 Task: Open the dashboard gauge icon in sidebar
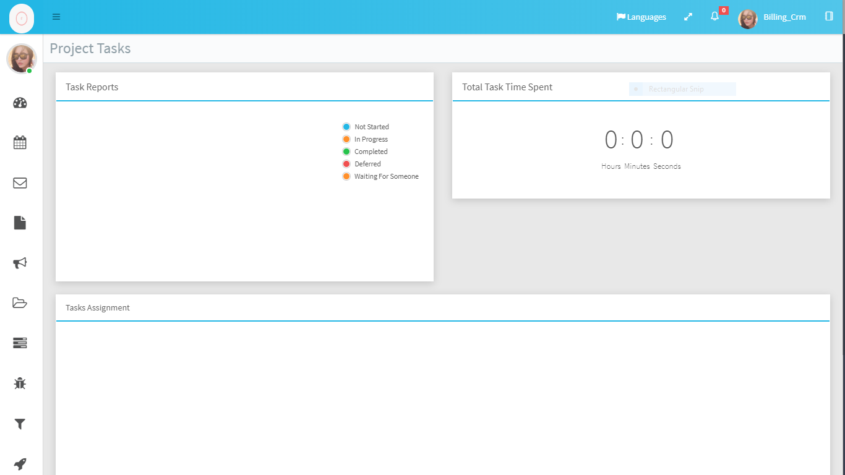pyautogui.click(x=20, y=103)
